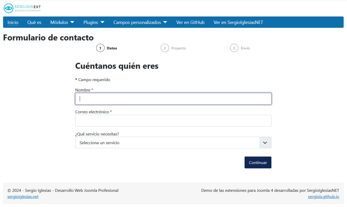Click the Demo de las extensiones text

point(270,190)
